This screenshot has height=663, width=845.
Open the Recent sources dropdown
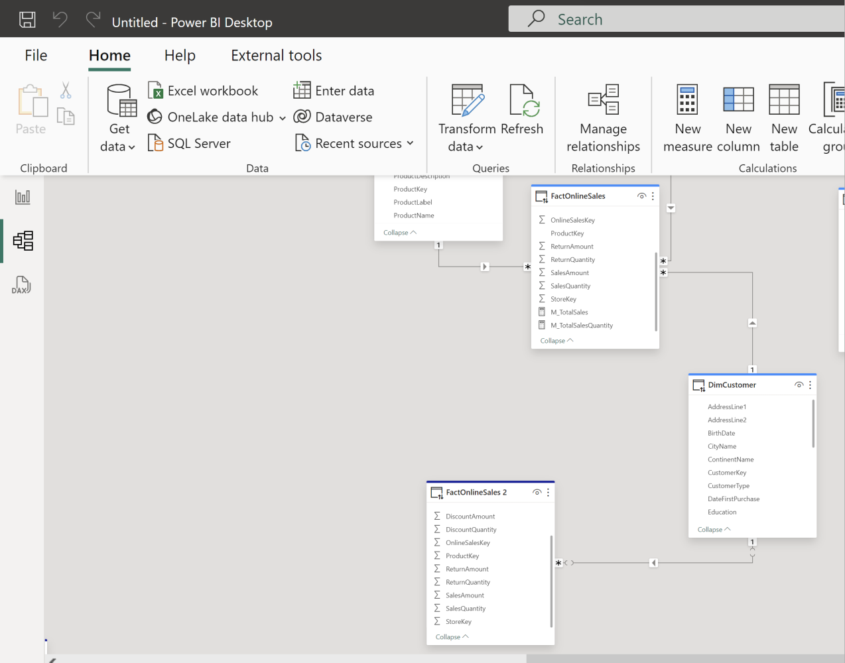coord(354,143)
